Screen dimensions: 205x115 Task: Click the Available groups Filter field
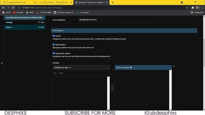[x=83, y=73]
